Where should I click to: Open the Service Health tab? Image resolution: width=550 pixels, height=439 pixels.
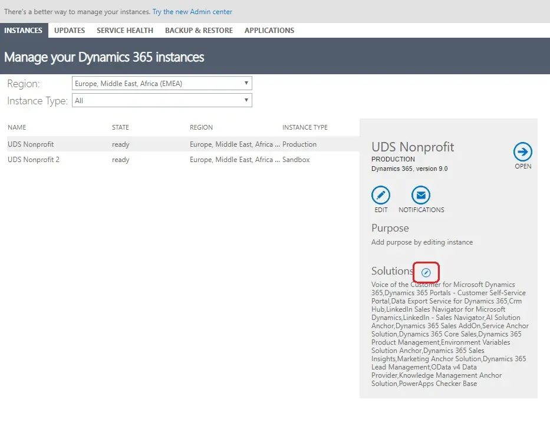(x=125, y=31)
